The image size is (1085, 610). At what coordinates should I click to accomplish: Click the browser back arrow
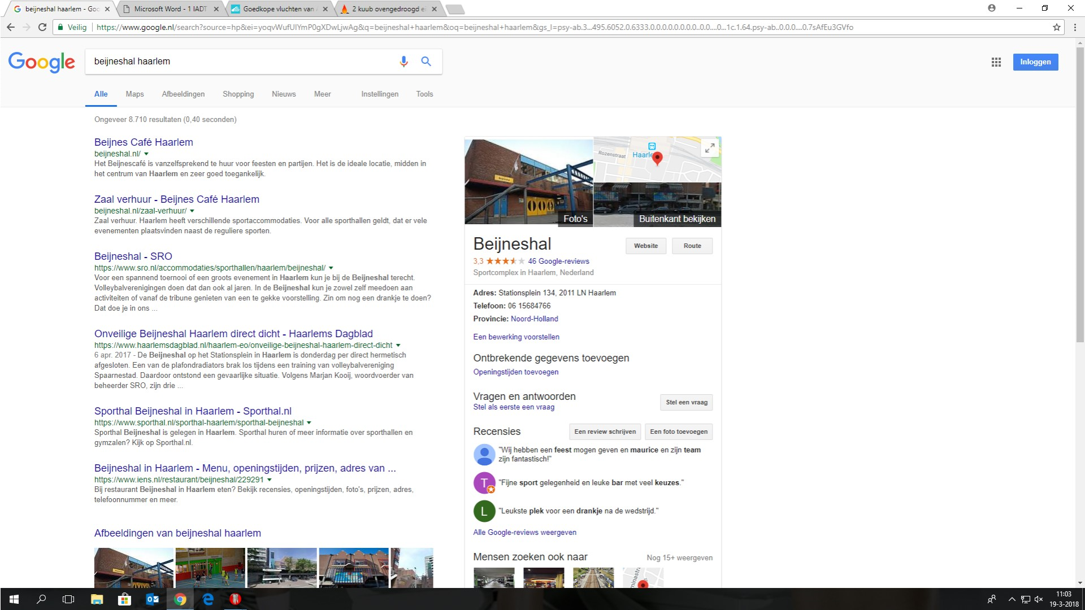(x=10, y=27)
